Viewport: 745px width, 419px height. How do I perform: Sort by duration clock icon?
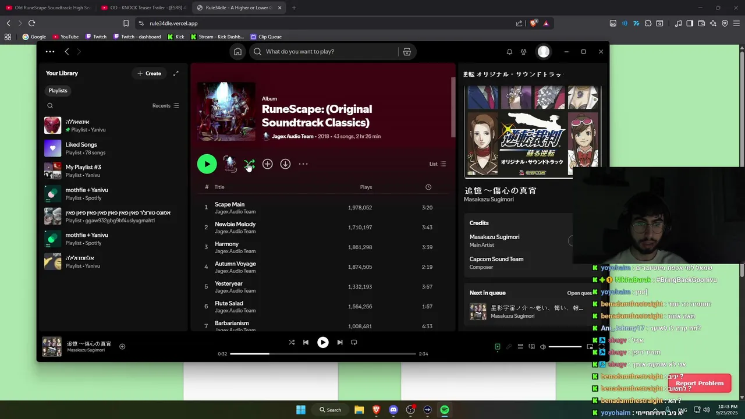click(x=428, y=187)
